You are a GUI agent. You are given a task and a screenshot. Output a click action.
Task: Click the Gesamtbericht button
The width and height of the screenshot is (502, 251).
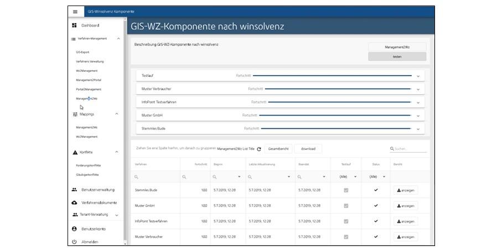(277, 149)
